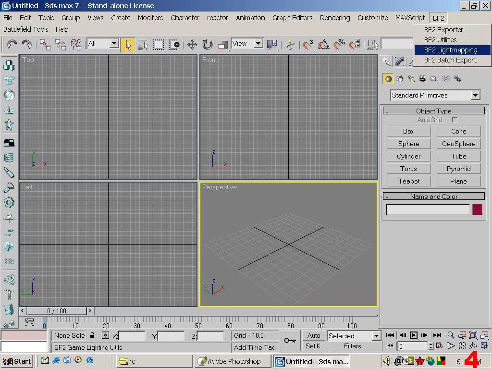
Task: Select the Select and Move tool
Action: click(x=192, y=45)
